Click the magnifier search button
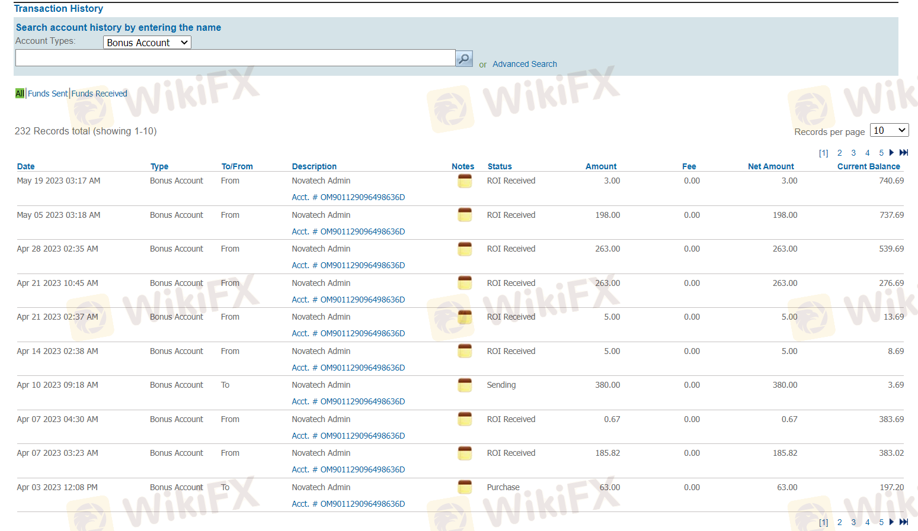 463,59
